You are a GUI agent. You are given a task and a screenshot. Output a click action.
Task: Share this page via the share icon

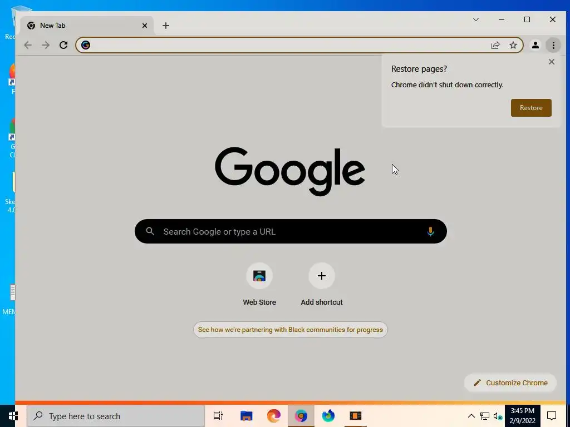(x=495, y=45)
